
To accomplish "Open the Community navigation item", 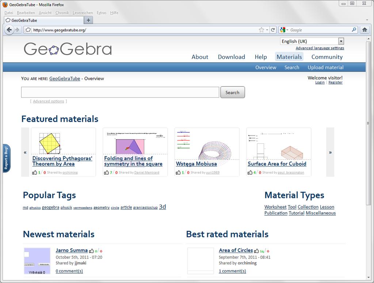I will (x=327, y=57).
